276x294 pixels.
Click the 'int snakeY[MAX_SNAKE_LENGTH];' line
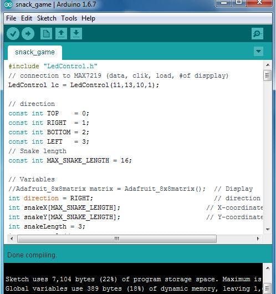(64, 217)
